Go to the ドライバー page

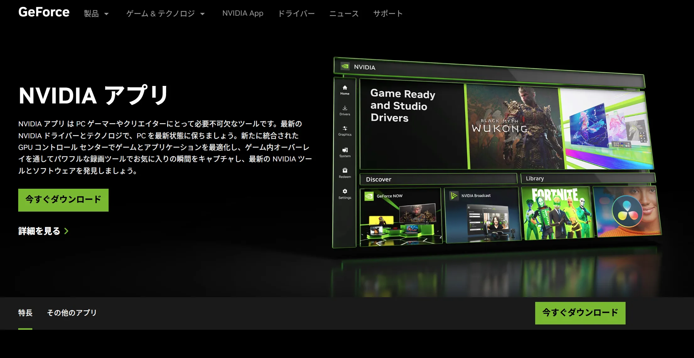point(296,13)
